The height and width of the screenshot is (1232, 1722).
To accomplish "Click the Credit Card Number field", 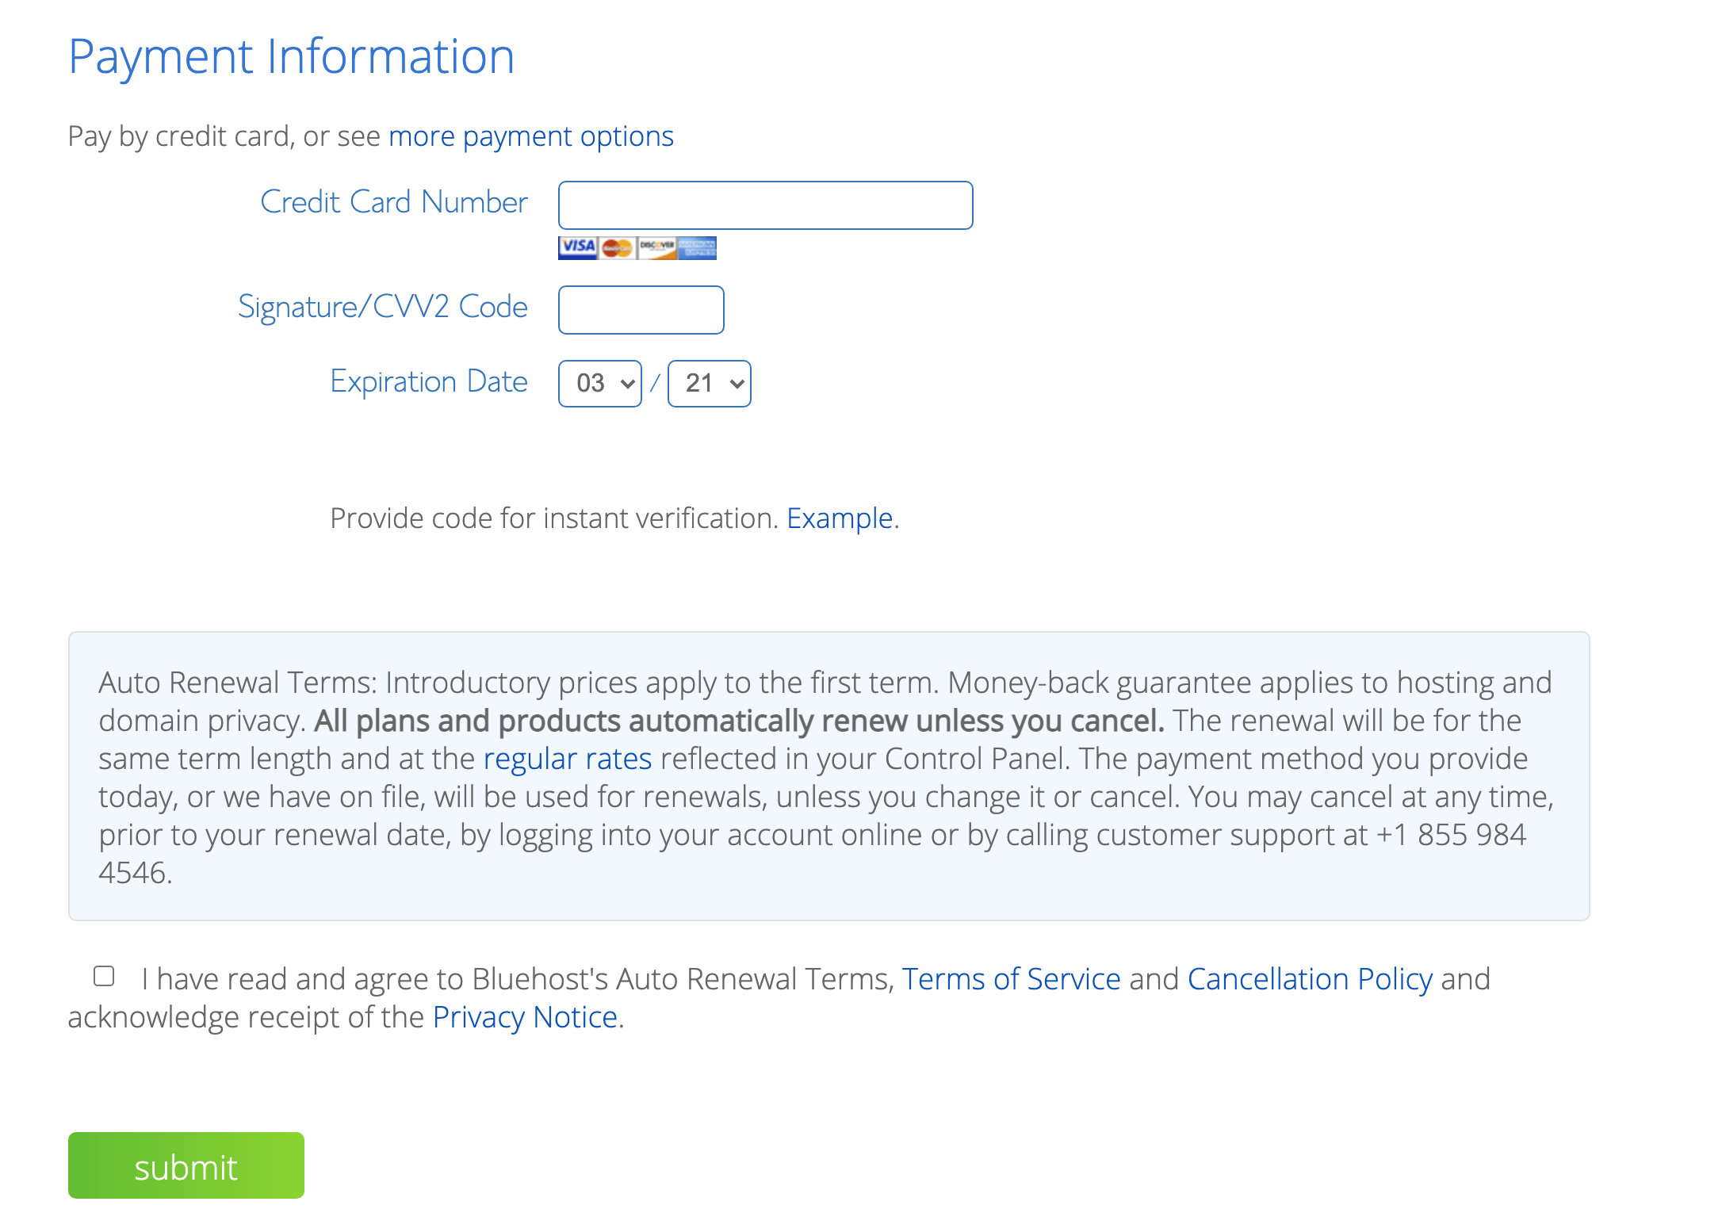I will pos(766,205).
